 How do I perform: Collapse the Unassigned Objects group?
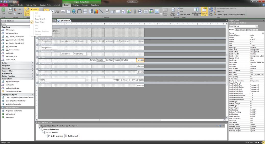tap(32, 95)
